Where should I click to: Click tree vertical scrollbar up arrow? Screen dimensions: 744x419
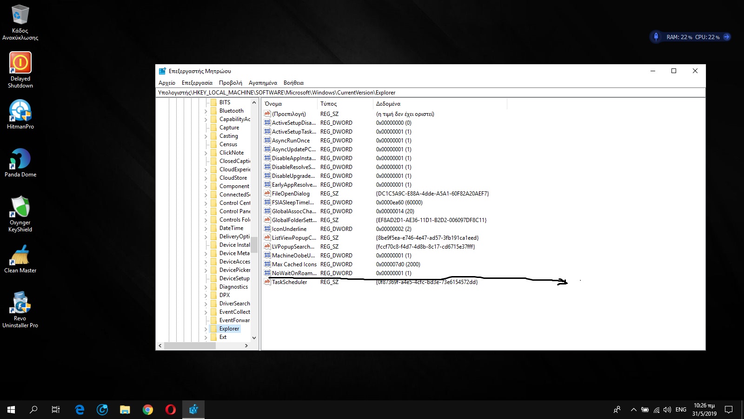pos(254,102)
